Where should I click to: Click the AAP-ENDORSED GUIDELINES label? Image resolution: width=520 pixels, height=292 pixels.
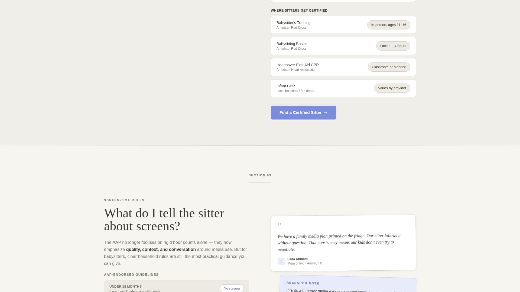(131, 275)
